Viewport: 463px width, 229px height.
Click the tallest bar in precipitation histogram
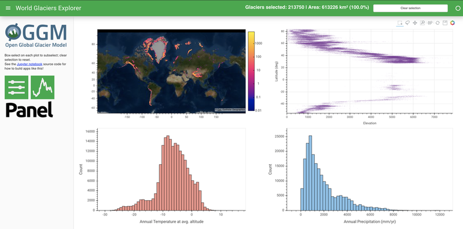click(x=310, y=173)
